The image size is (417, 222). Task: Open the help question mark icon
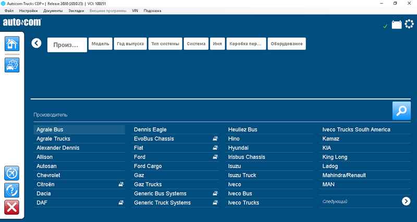click(x=11, y=190)
